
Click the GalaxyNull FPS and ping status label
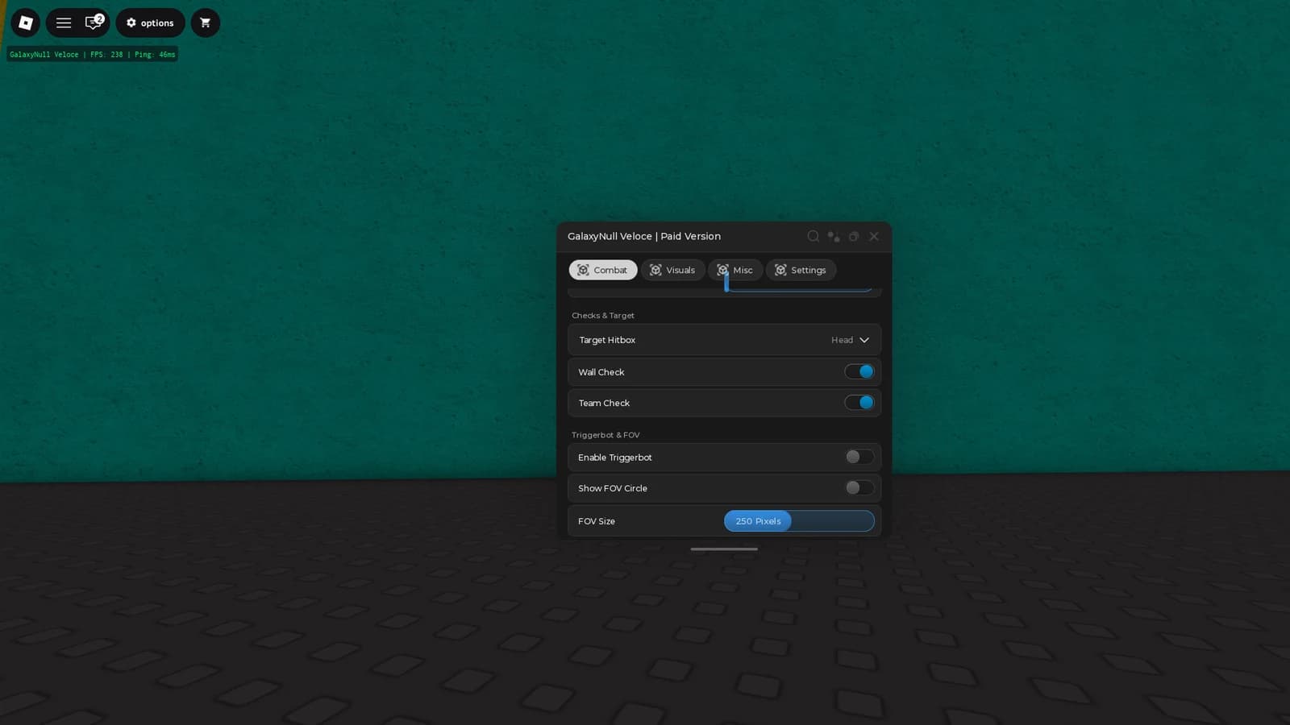(92, 54)
